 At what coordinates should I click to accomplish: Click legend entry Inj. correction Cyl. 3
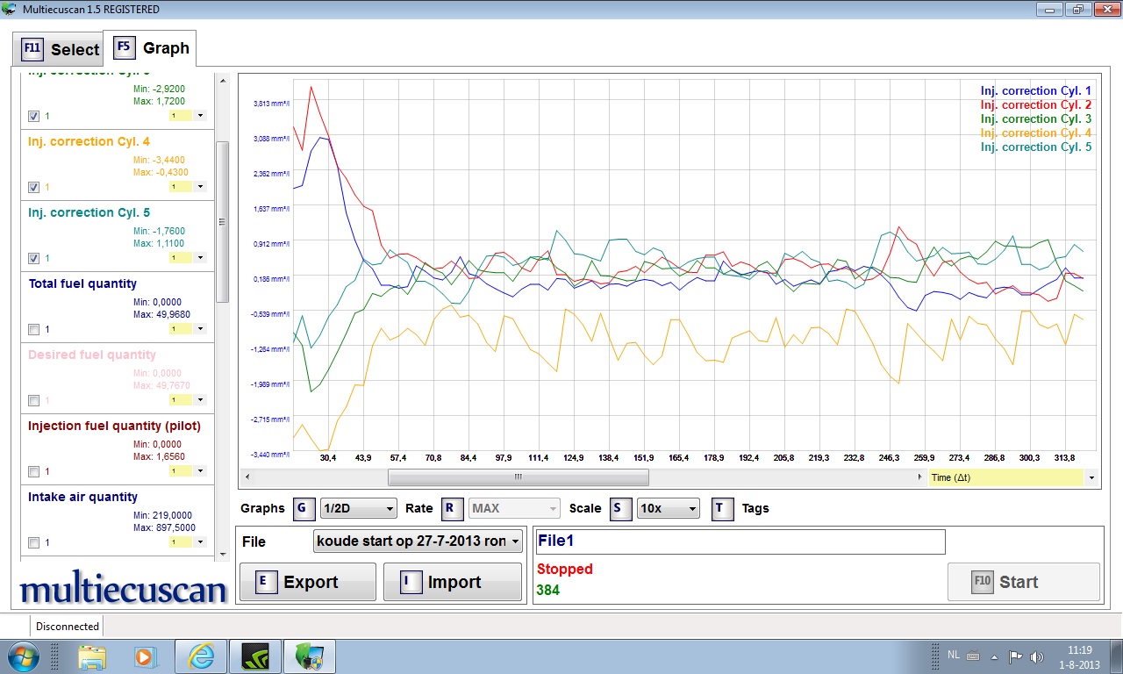coord(1036,118)
